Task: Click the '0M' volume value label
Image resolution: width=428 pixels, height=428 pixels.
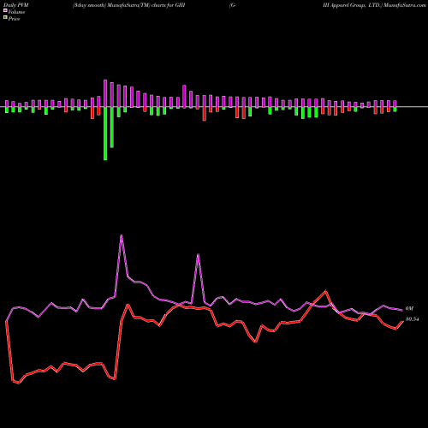Action: [409, 308]
